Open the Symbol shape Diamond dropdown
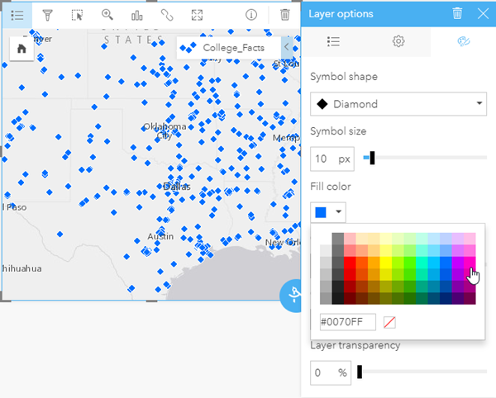The height and width of the screenshot is (398, 496). click(398, 103)
